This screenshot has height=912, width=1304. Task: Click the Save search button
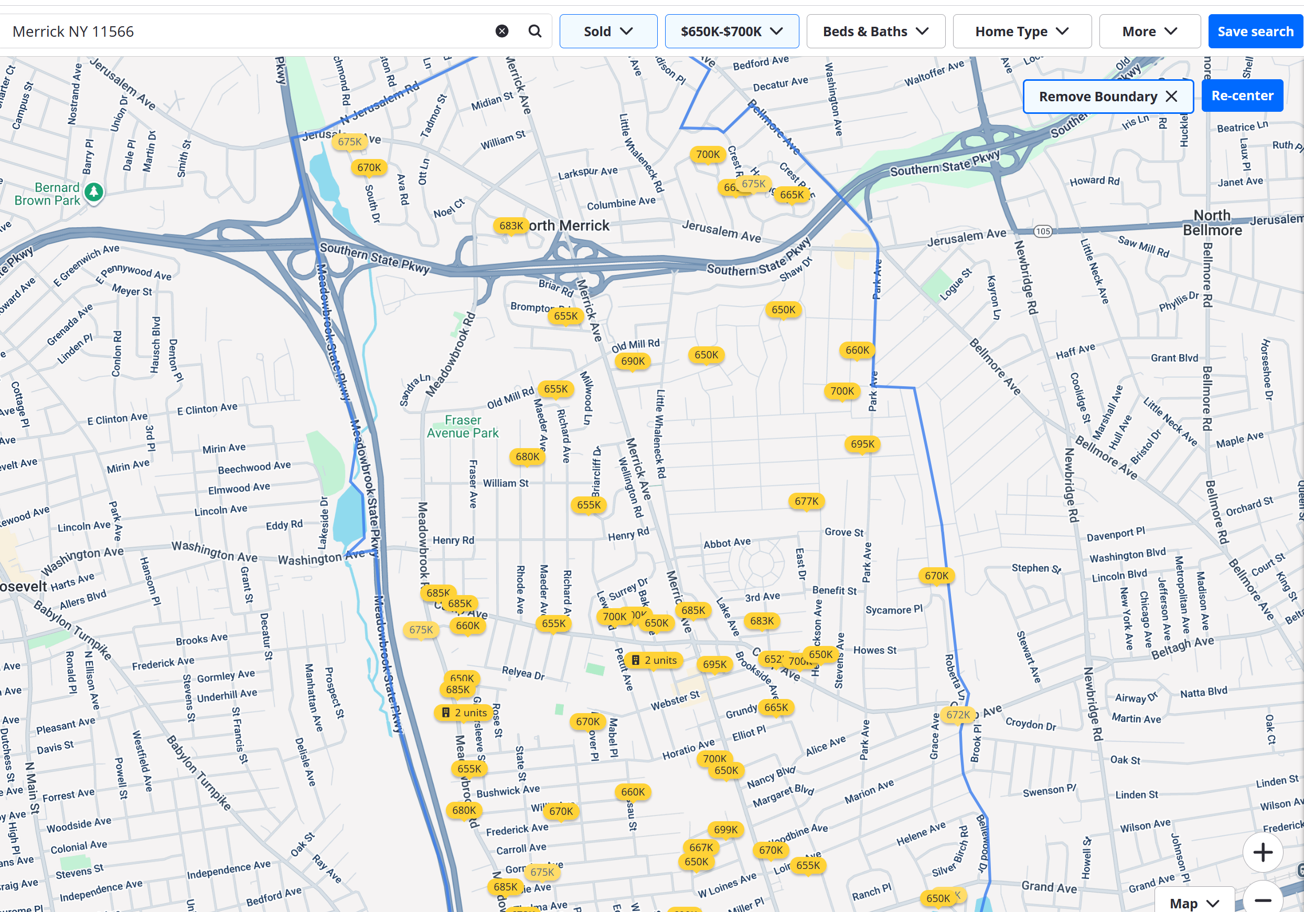click(x=1255, y=31)
